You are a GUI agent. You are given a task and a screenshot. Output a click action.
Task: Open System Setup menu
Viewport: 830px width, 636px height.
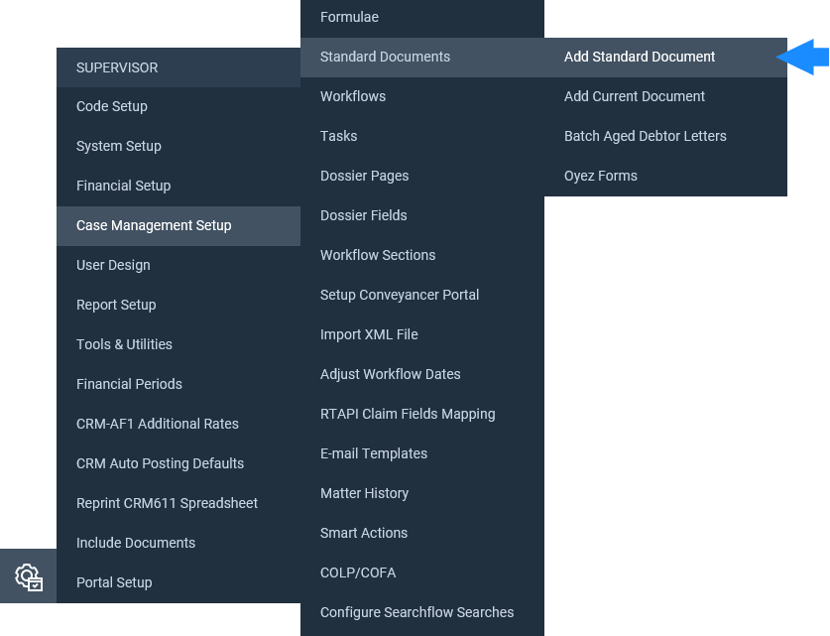pyautogui.click(x=178, y=146)
